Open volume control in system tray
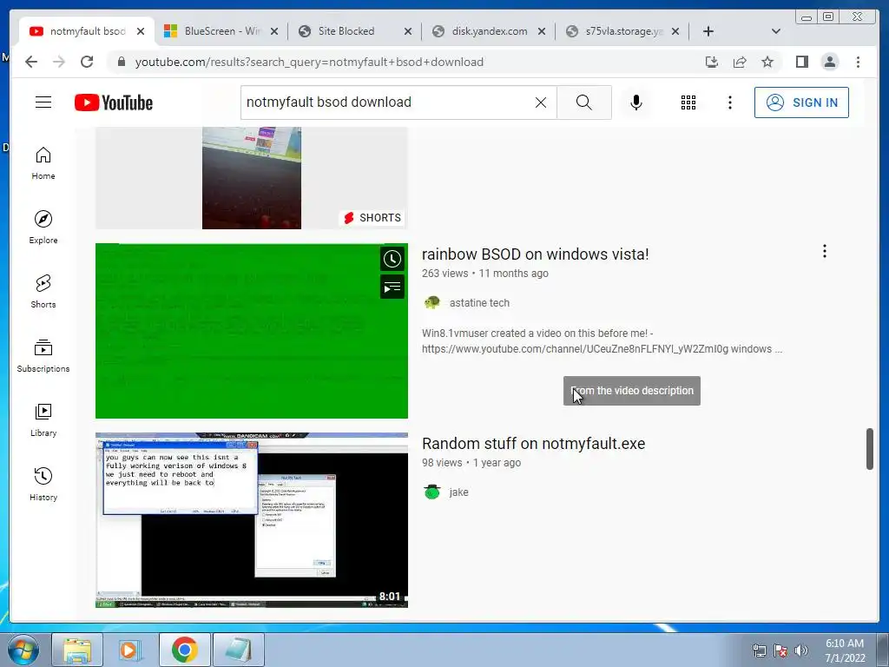The width and height of the screenshot is (889, 667). click(801, 650)
